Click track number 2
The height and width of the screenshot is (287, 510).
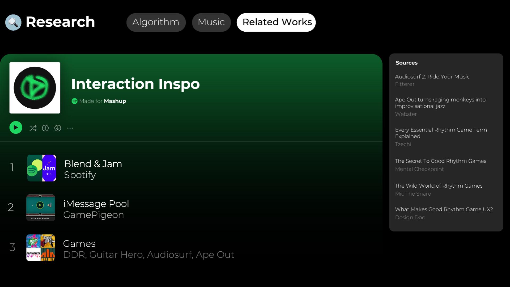pyautogui.click(x=11, y=207)
